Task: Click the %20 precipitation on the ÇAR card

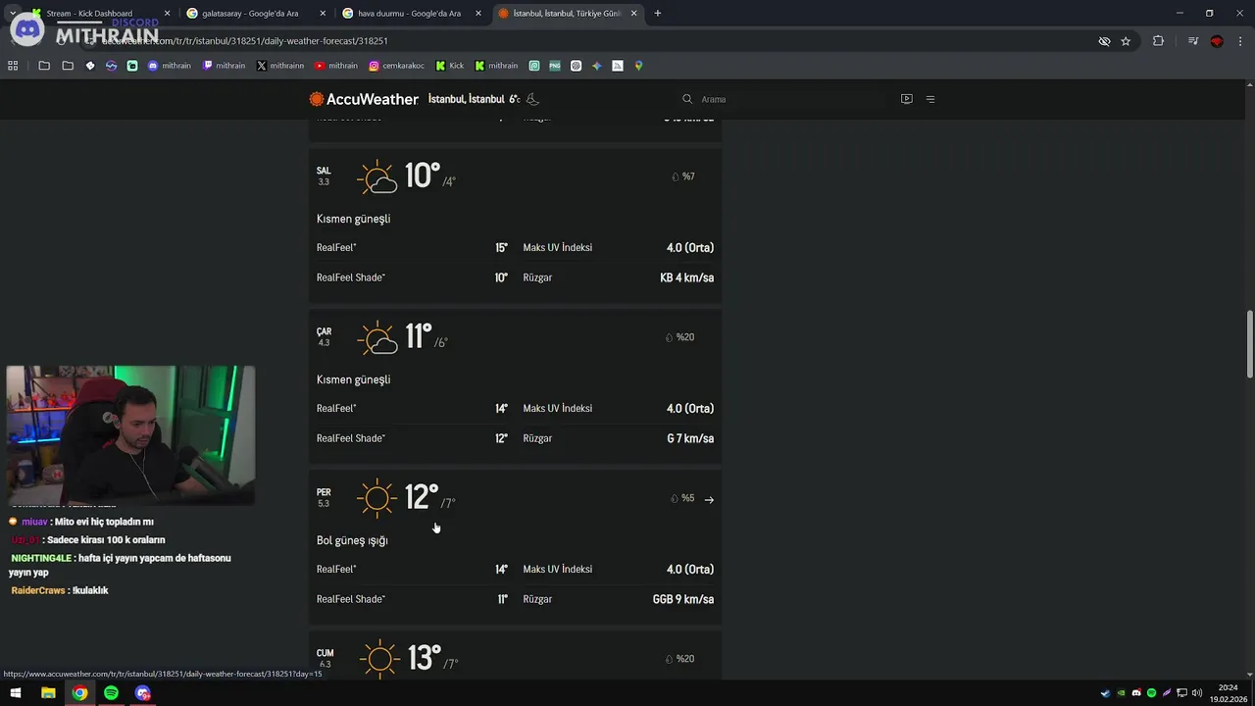Action: tap(679, 337)
